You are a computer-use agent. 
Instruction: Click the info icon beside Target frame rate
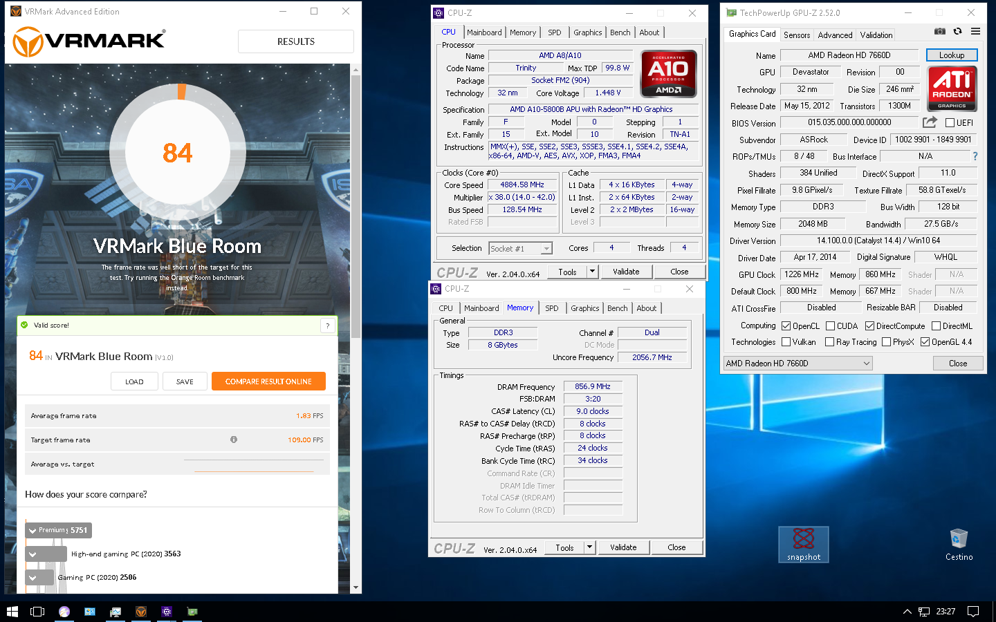(x=234, y=440)
